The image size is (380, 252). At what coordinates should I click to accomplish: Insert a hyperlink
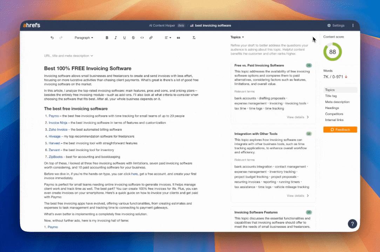[x=151, y=37]
